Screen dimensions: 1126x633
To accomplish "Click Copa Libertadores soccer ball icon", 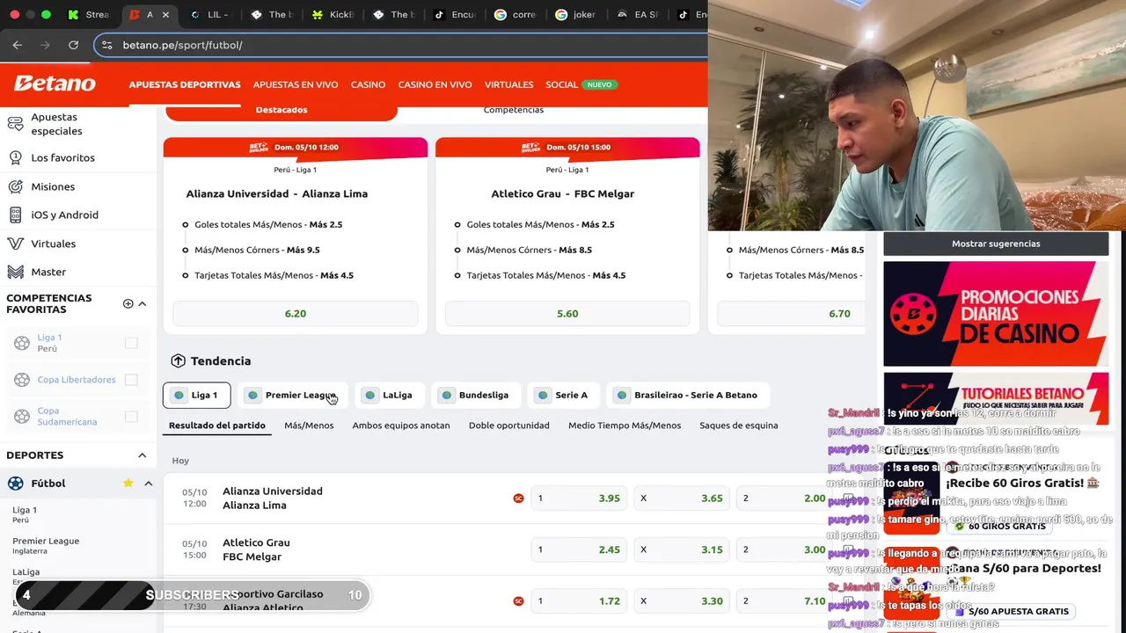I will (22, 380).
